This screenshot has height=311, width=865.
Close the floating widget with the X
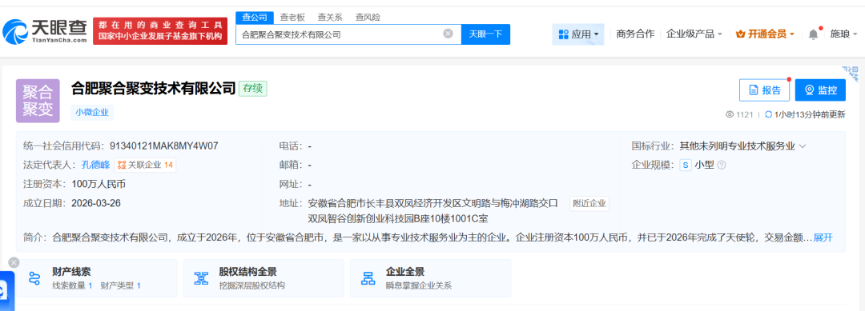coord(14,262)
